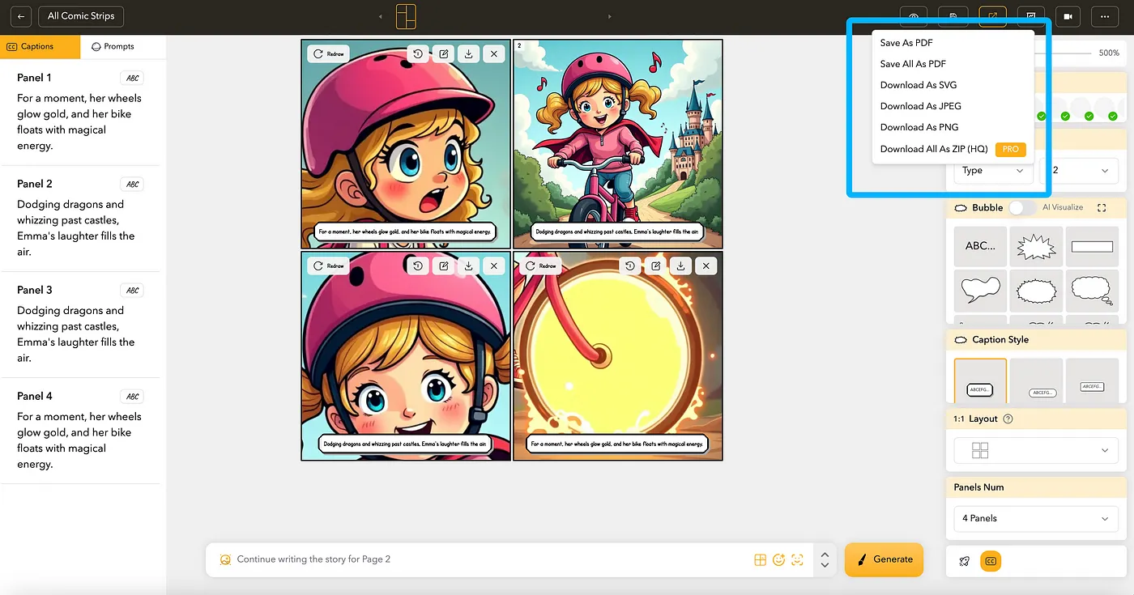Screen dimensions: 1134x595
Task: Open the three-dots more options menu
Action: (x=1105, y=16)
